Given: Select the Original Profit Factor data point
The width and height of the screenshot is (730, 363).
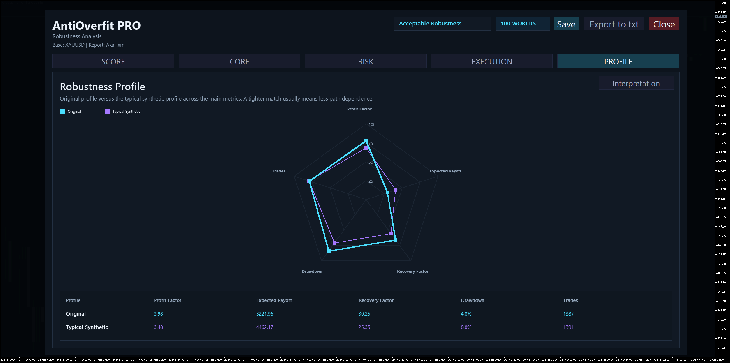Looking at the screenshot, I should pos(366,141).
